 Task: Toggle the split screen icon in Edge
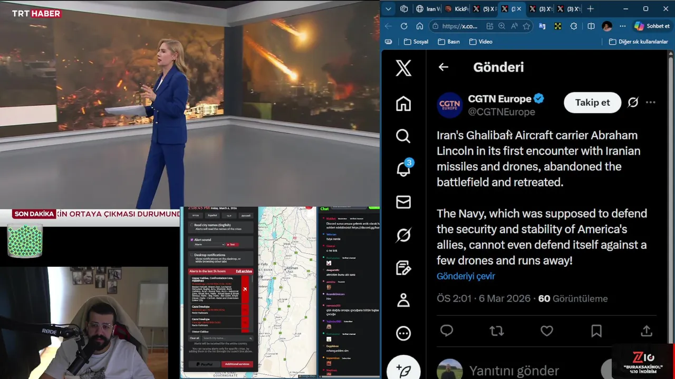(x=591, y=26)
